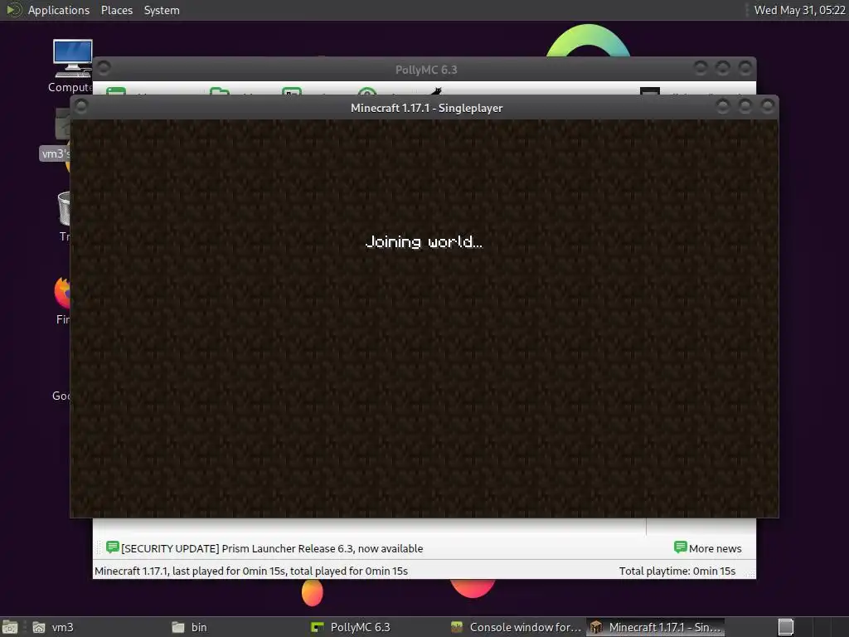Close the Minecraft 1.17.1 window
Screen dimensions: 849x637
point(767,106)
